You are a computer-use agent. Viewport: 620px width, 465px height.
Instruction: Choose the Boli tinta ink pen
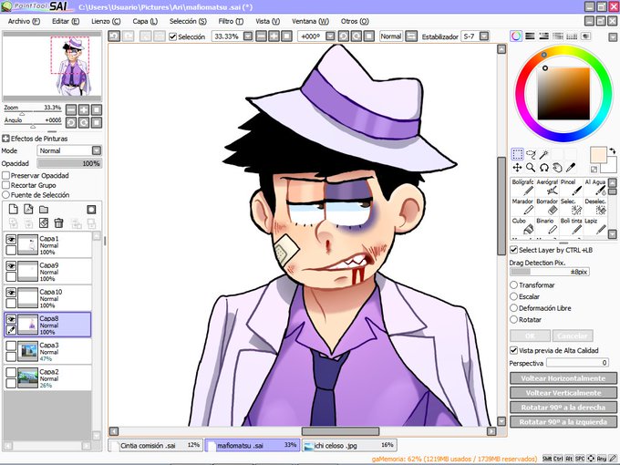572,226
